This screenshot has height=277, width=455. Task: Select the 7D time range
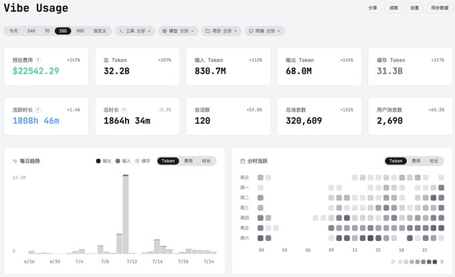pos(47,31)
